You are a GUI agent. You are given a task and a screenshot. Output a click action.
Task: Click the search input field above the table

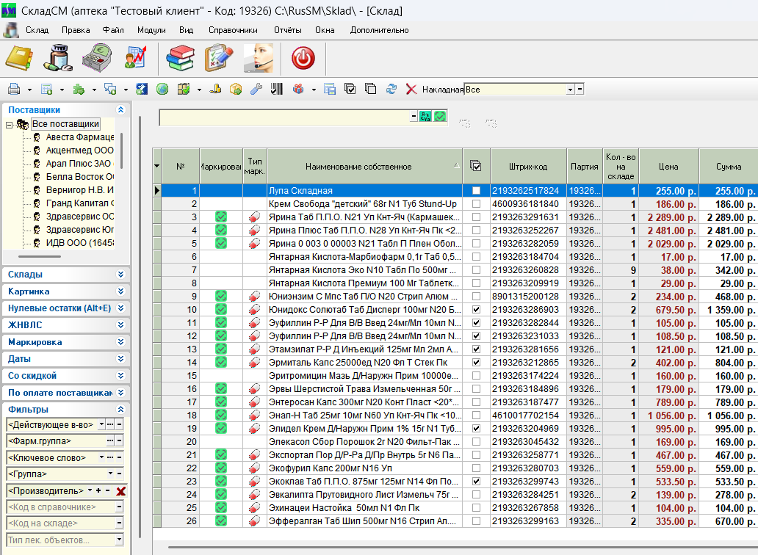[x=285, y=117]
